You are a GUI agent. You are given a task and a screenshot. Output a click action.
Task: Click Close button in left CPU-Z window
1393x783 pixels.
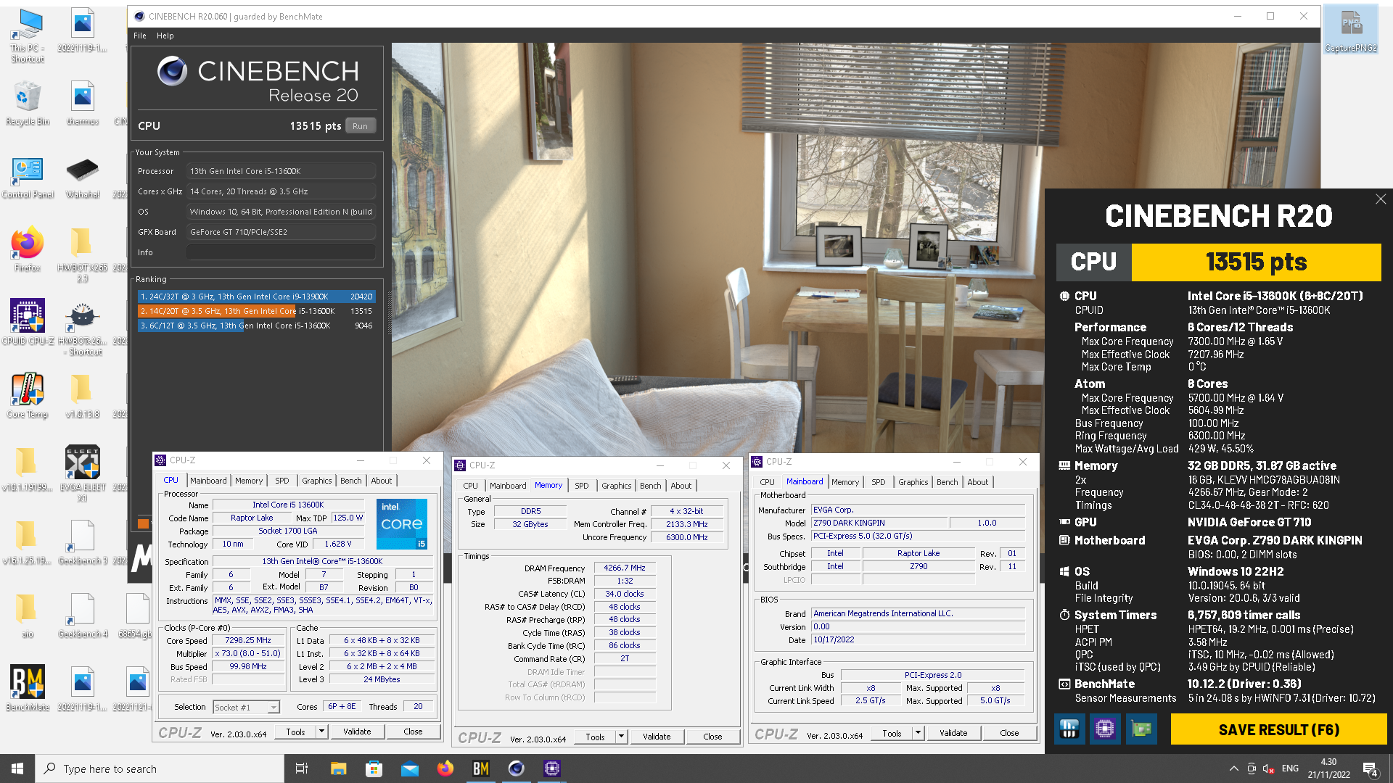[x=413, y=732]
